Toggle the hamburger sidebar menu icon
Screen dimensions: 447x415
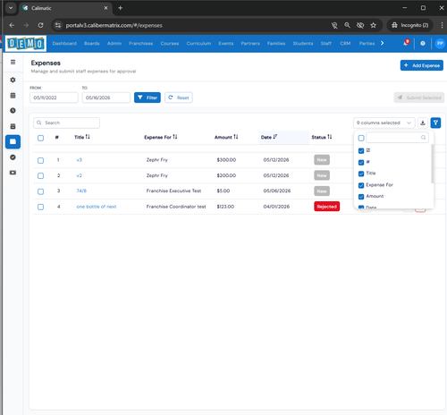click(x=13, y=62)
